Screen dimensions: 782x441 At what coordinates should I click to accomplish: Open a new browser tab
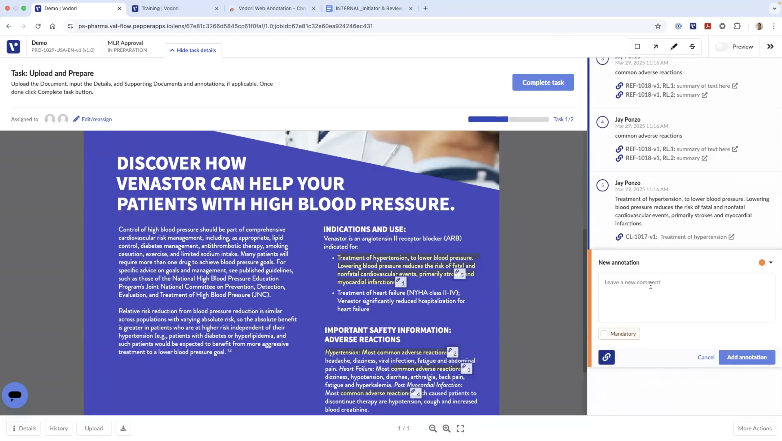pos(425,8)
